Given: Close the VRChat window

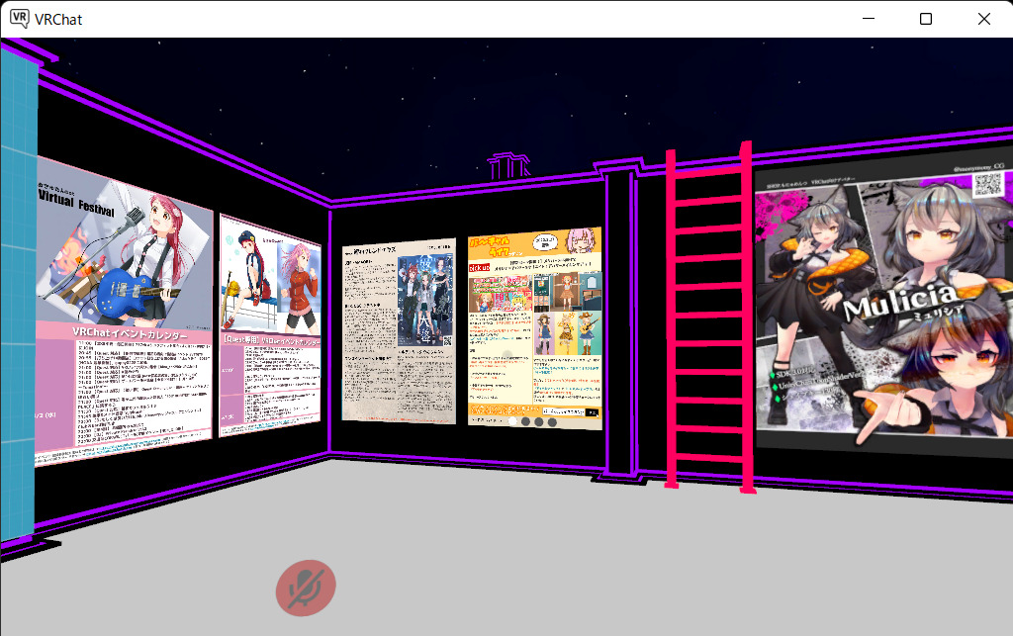Looking at the screenshot, I should [984, 19].
